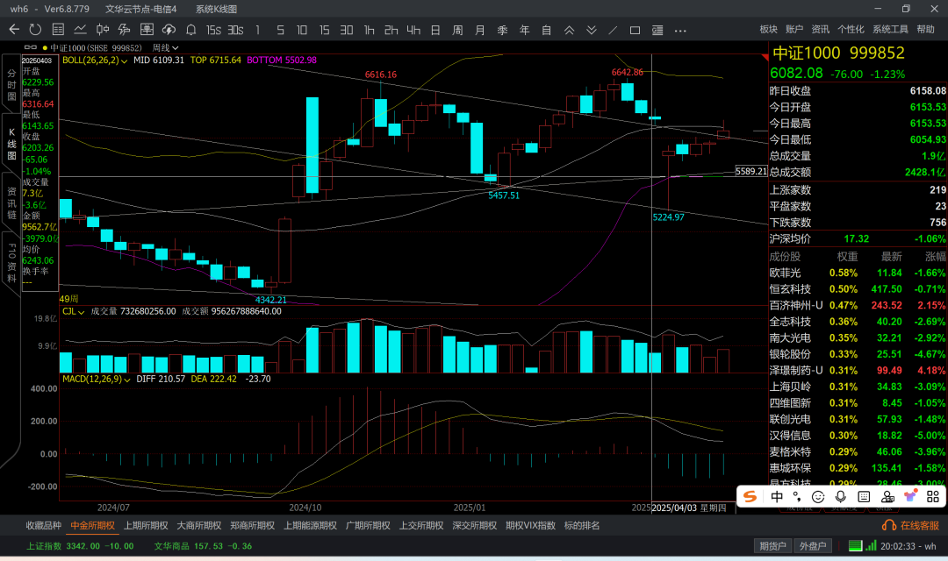Open the 周线 period dropdown
The height and width of the screenshot is (561, 948).
(165, 48)
